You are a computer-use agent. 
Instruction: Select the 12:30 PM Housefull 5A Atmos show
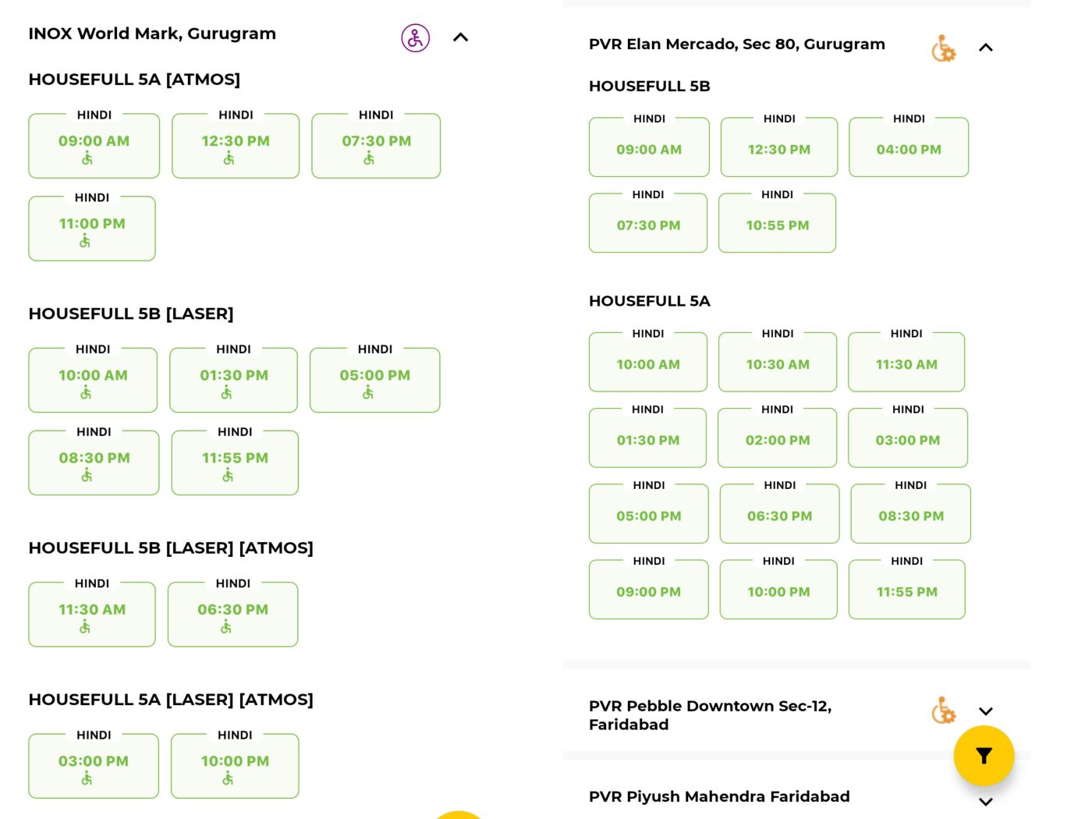[x=236, y=146]
